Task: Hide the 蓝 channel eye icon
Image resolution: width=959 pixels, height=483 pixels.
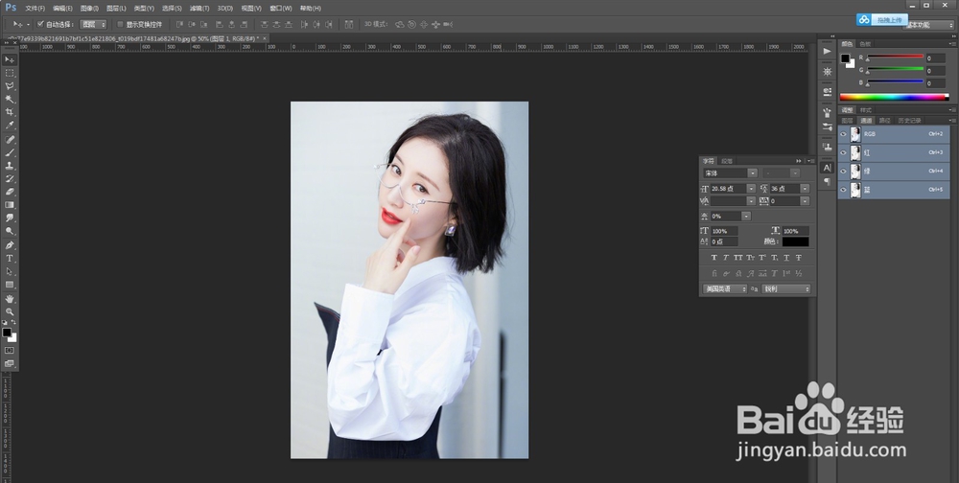Action: pyautogui.click(x=843, y=190)
